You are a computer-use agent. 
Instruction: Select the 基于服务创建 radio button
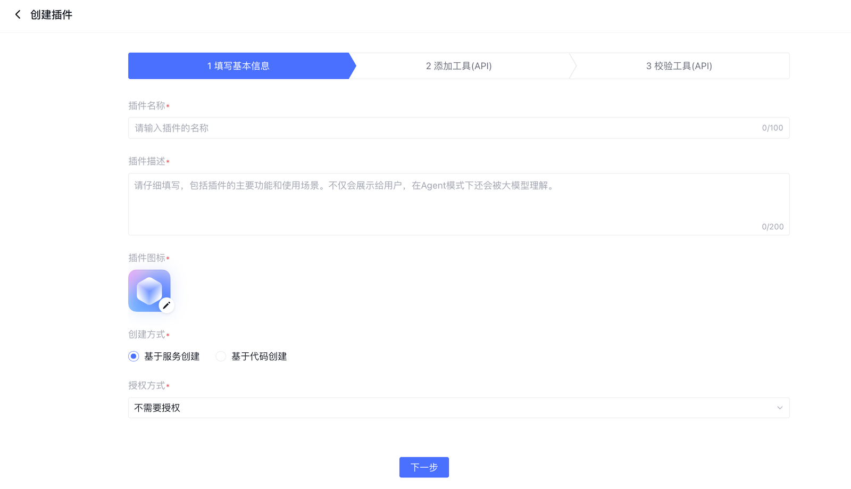coord(134,357)
